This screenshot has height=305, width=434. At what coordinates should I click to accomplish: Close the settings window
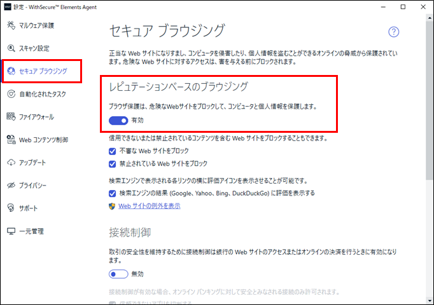pos(423,7)
